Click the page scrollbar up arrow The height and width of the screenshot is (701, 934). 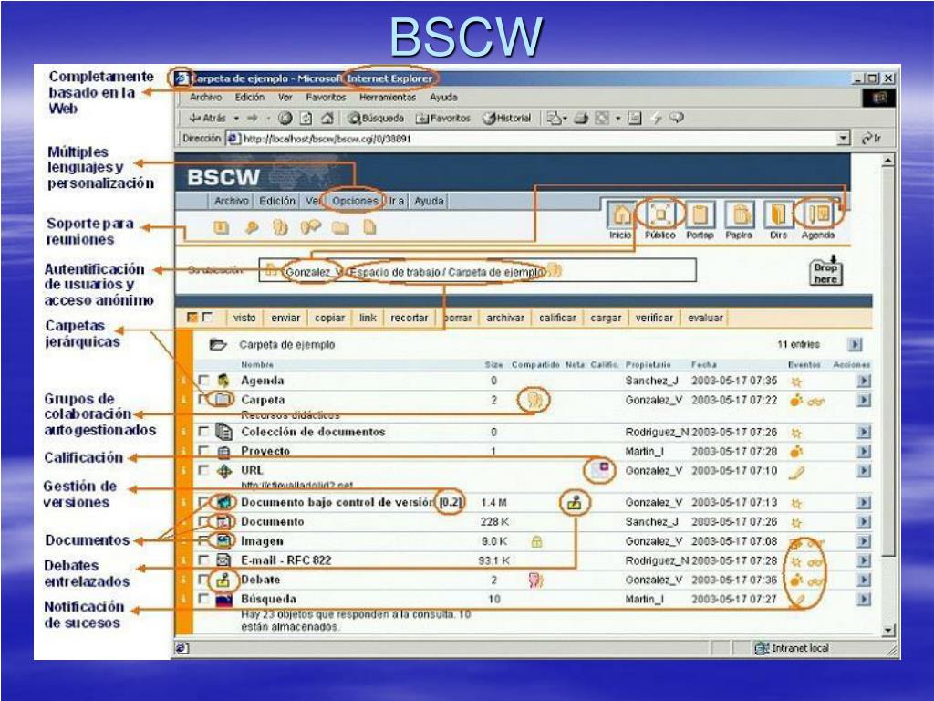click(888, 160)
